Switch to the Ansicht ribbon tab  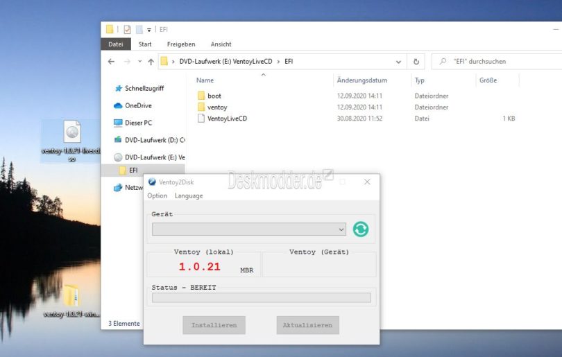[221, 44]
